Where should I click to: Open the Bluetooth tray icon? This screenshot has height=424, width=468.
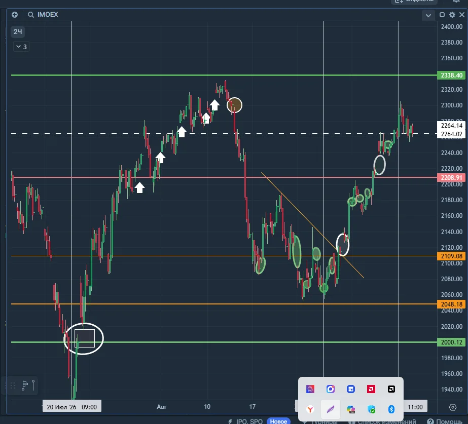click(x=391, y=409)
